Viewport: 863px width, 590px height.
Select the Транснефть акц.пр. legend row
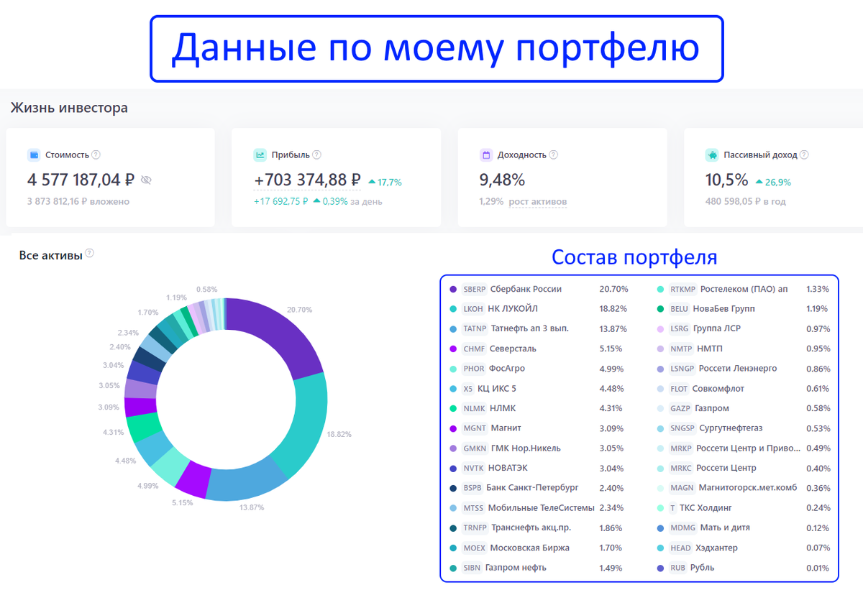point(539,527)
